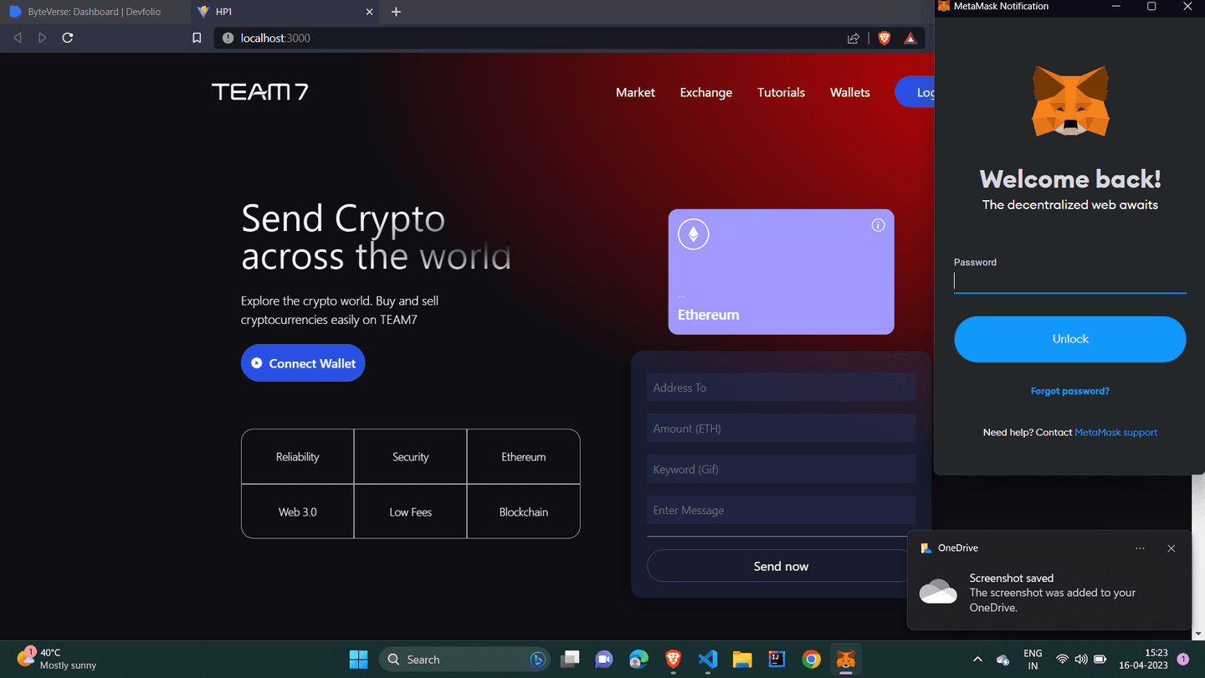
Task: Open the Tutorials menu item
Action: [x=781, y=92]
